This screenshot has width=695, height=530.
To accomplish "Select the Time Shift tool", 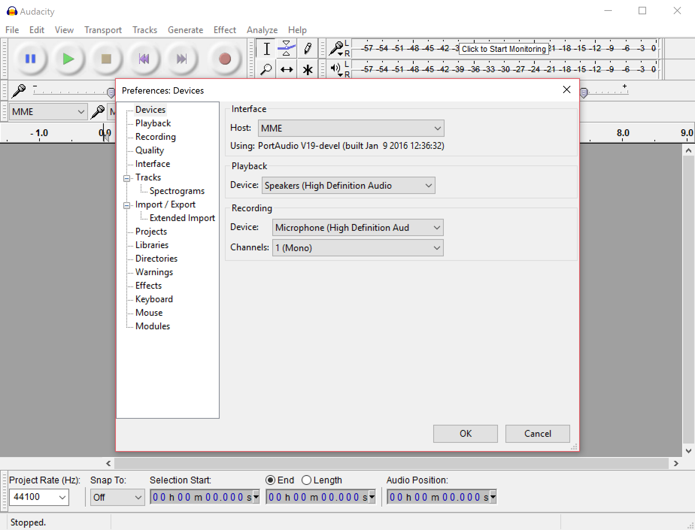I will [287, 70].
